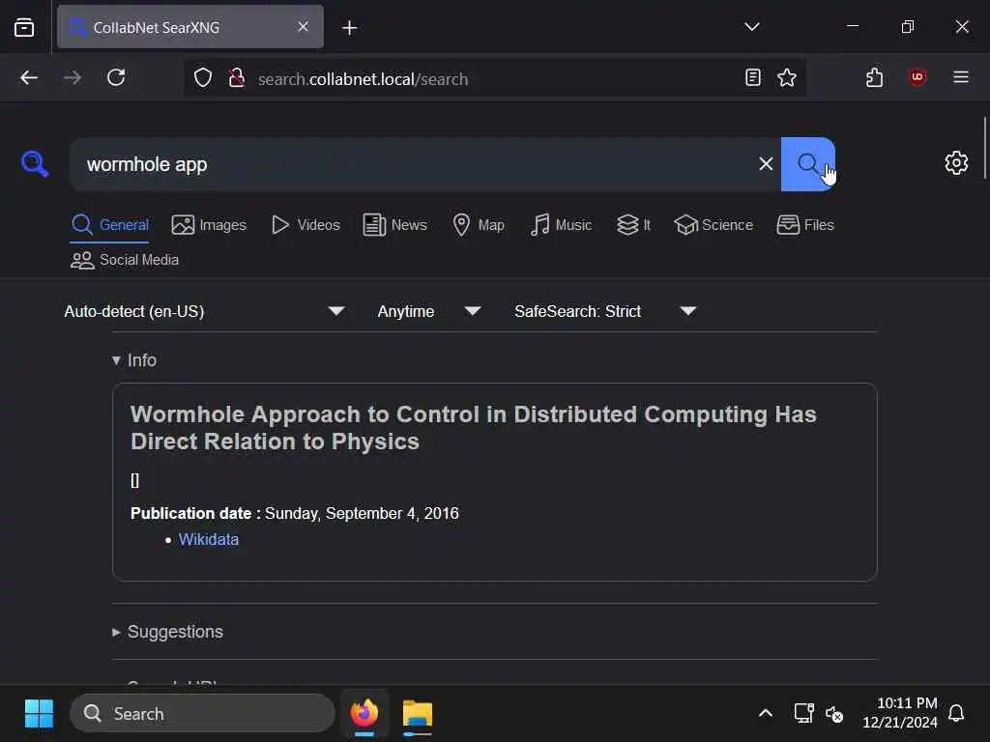Toggle Firefox reader view
The height and width of the screenshot is (742, 990).
pos(752,78)
